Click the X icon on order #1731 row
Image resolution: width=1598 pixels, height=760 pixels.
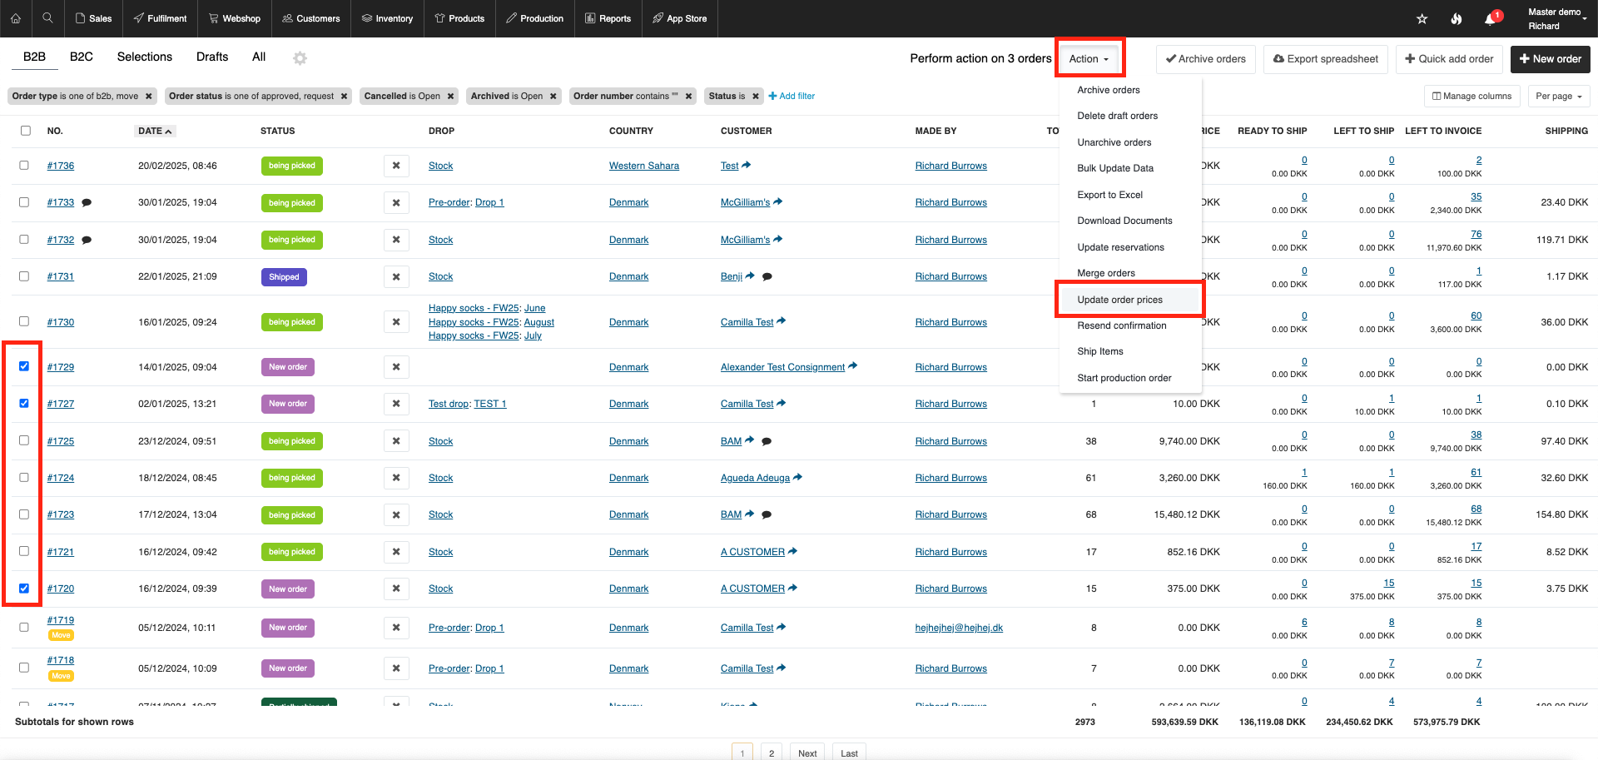pyautogui.click(x=396, y=276)
